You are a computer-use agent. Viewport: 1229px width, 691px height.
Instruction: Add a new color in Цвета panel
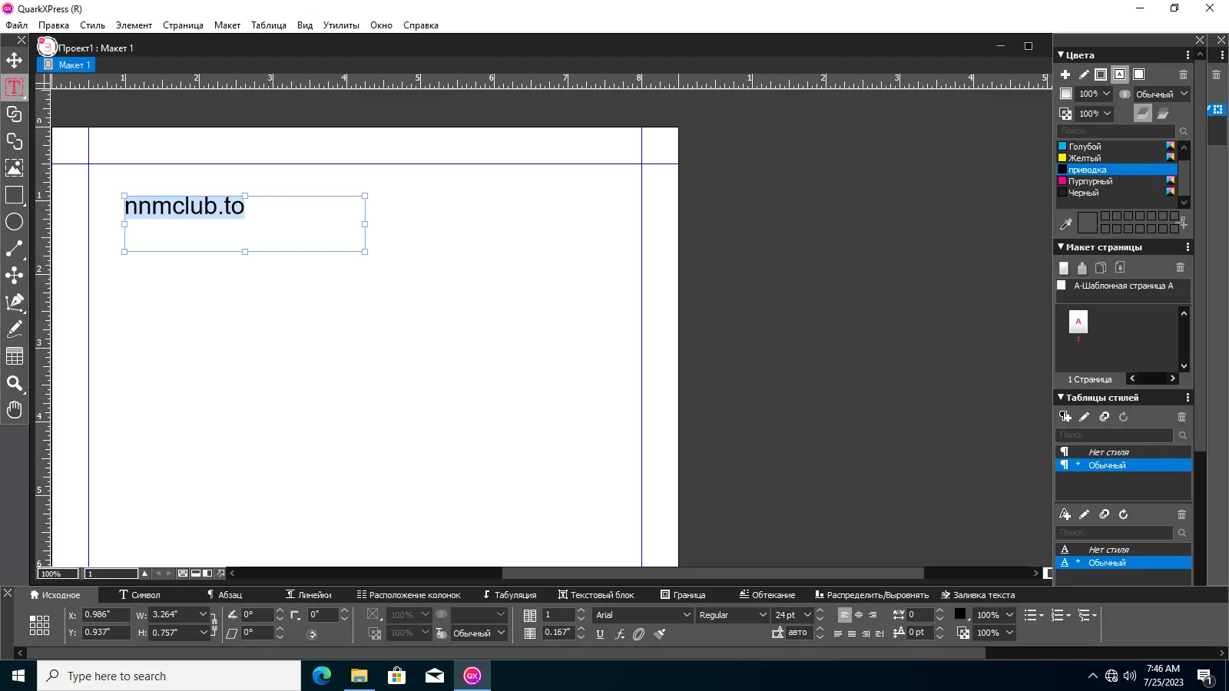click(x=1065, y=74)
